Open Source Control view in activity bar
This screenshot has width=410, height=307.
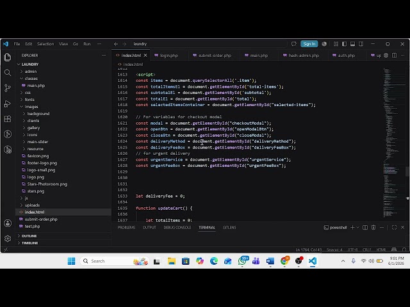(8, 88)
